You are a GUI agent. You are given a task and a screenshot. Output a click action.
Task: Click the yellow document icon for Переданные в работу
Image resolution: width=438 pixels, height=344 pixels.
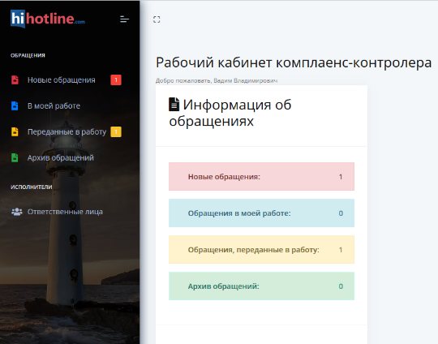tap(15, 131)
